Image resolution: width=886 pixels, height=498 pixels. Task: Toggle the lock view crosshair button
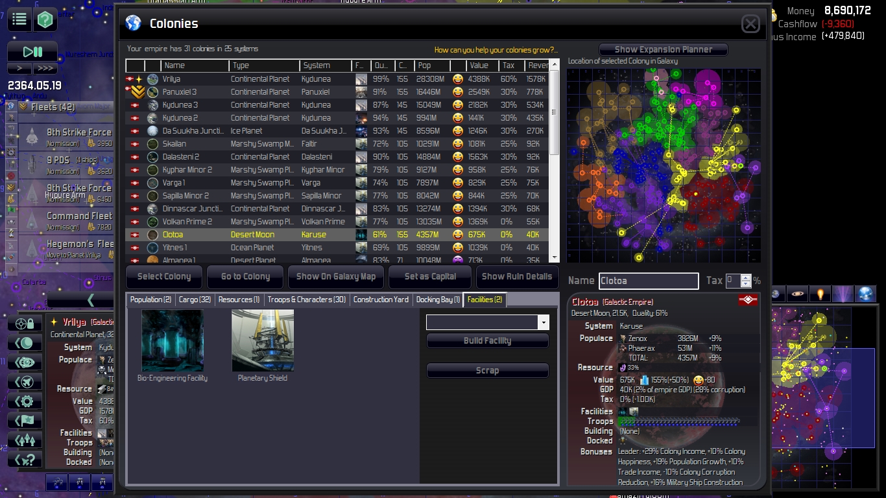25,323
